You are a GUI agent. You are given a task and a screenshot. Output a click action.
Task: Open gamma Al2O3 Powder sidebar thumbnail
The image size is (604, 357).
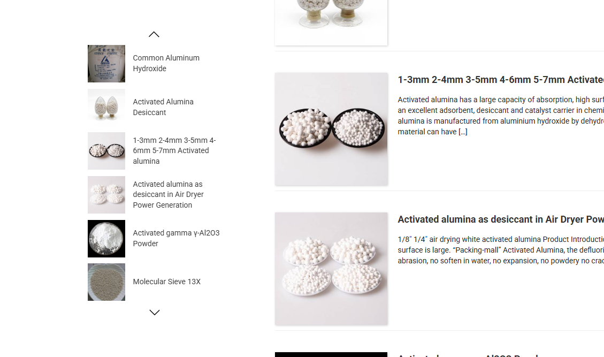[106, 239]
